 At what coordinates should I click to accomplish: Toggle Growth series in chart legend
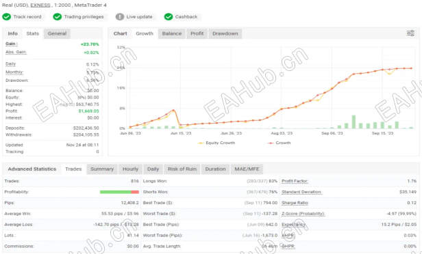(279, 143)
